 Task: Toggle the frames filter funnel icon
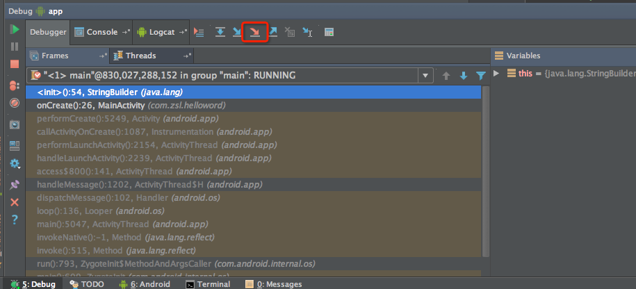tap(481, 76)
